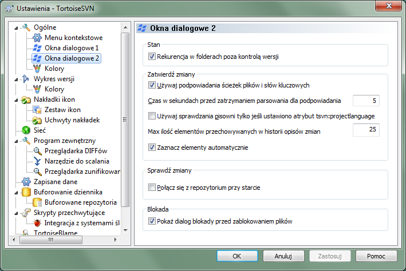Click the Skrypty przechwytujące icon
This screenshot has width=406, height=271.
26,213
